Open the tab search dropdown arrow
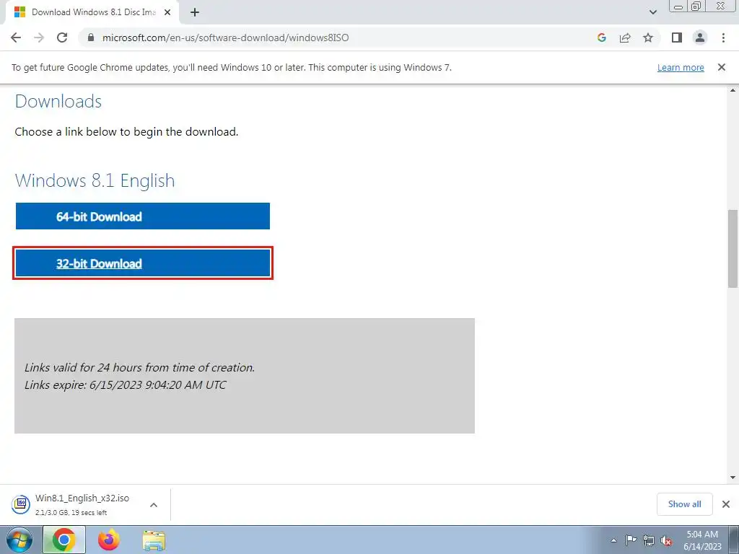Image resolution: width=739 pixels, height=554 pixels. 652,12
